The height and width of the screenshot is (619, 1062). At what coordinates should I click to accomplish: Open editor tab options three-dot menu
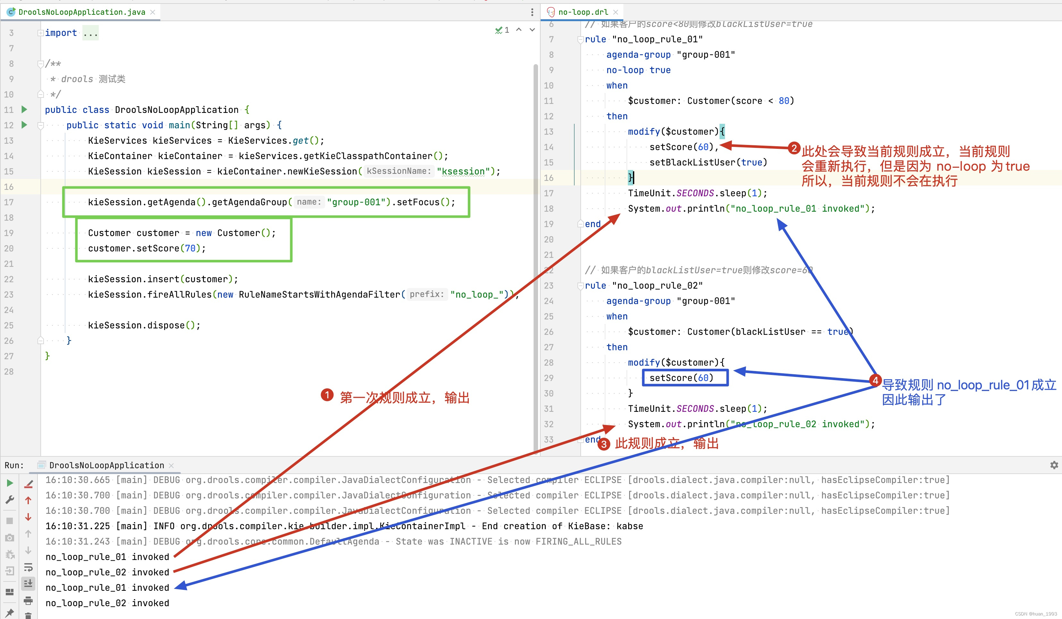[x=532, y=12]
